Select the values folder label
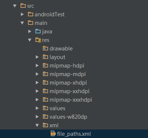This screenshot has width=148, height=138. [57, 108]
